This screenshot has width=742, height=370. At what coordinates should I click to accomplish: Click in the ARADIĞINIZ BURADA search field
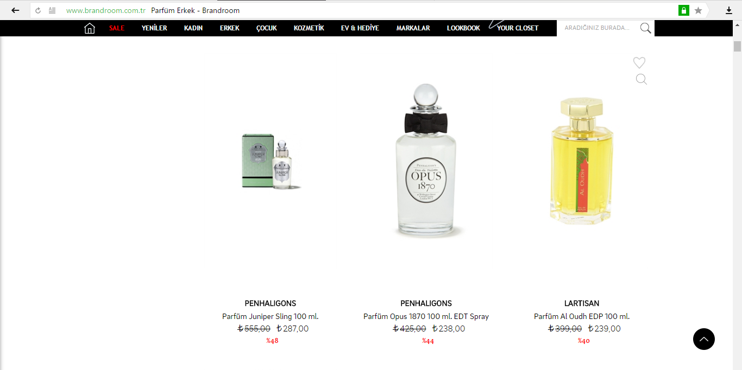click(598, 28)
